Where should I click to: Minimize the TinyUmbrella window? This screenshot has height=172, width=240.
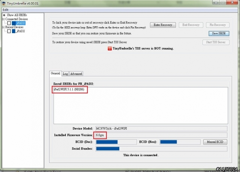[x=216, y=2]
